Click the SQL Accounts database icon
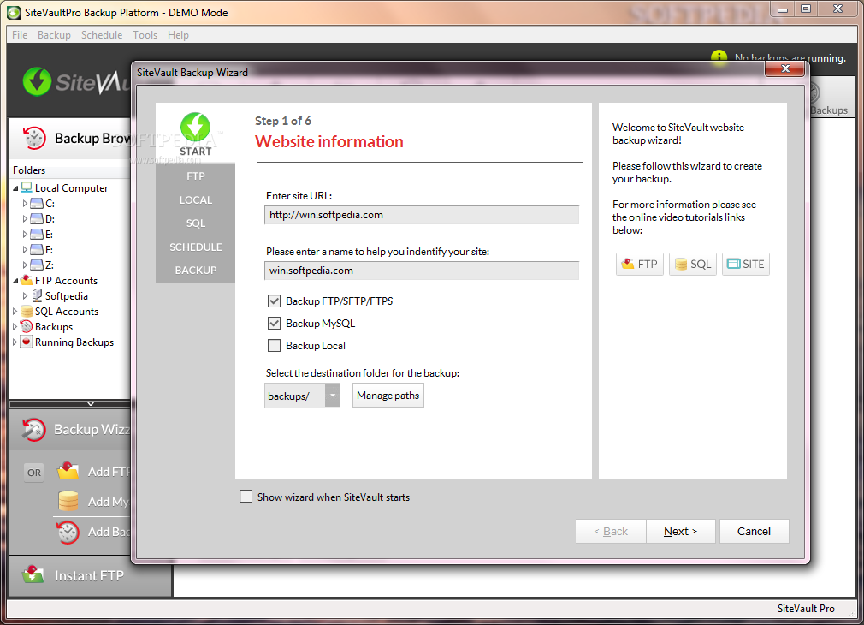864x625 pixels. tap(27, 311)
